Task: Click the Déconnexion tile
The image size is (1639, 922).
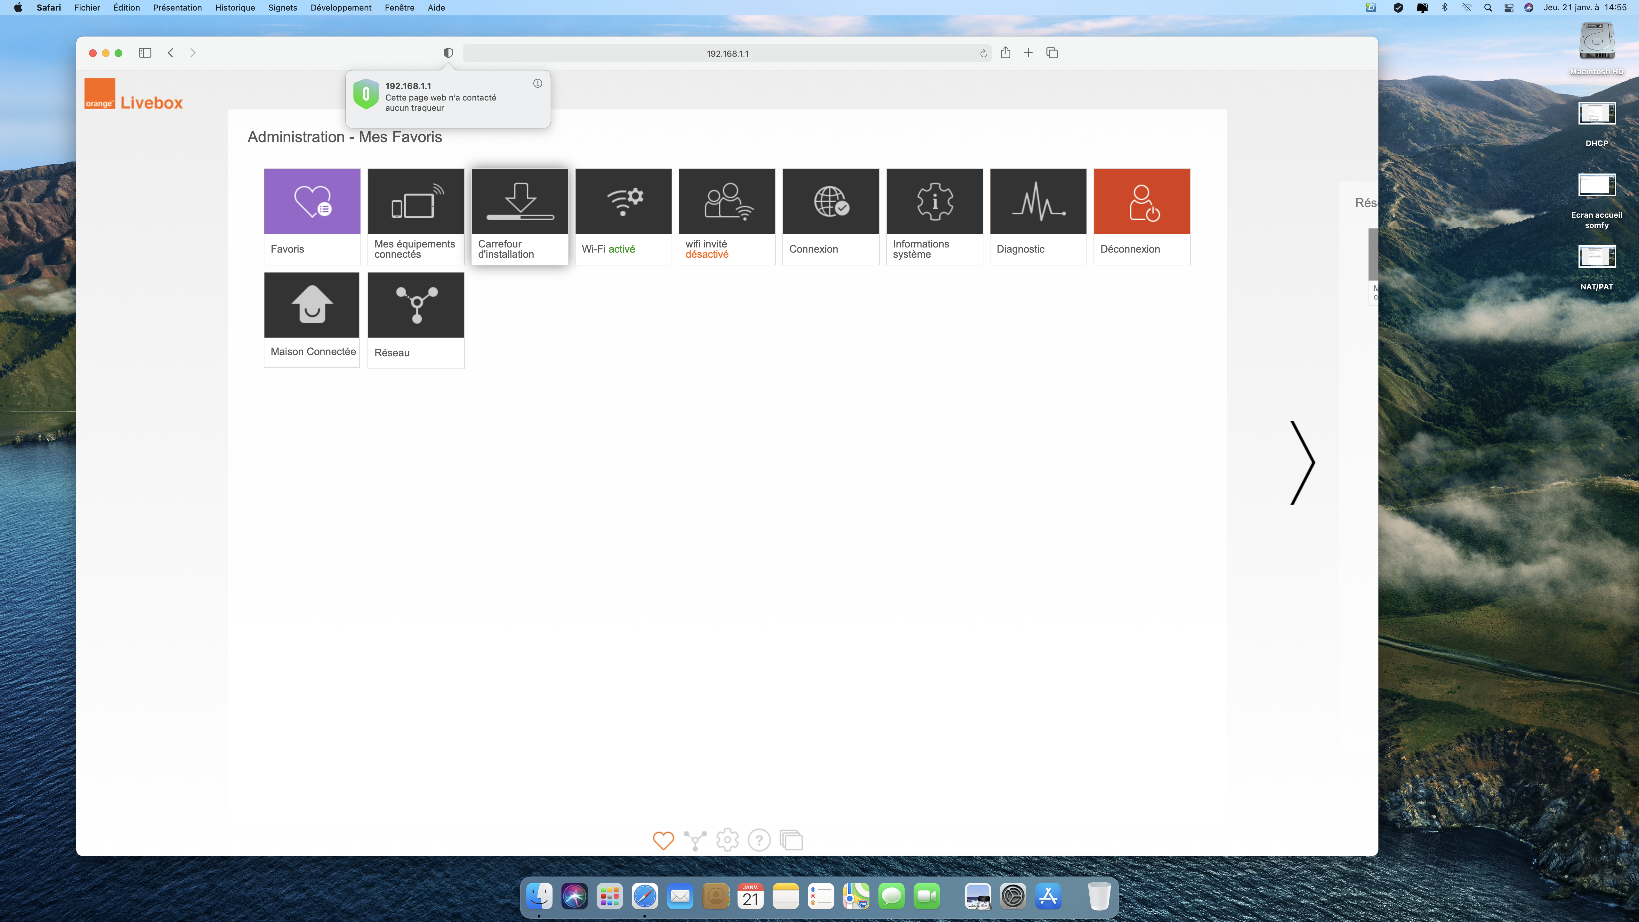Action: 1142,216
